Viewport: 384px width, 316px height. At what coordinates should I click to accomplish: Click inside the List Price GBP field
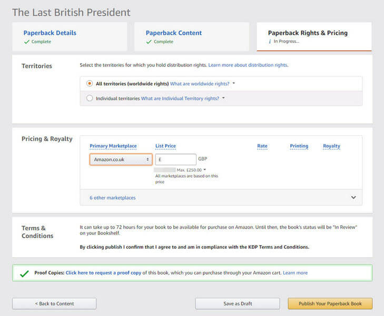point(176,160)
